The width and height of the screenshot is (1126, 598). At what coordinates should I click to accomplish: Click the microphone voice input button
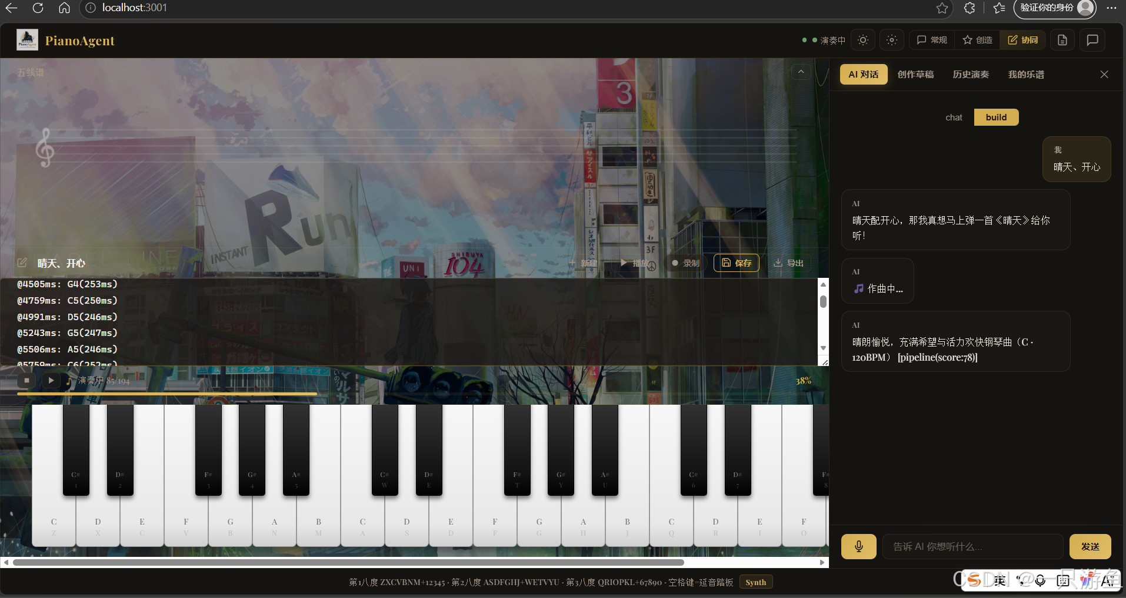pos(859,546)
